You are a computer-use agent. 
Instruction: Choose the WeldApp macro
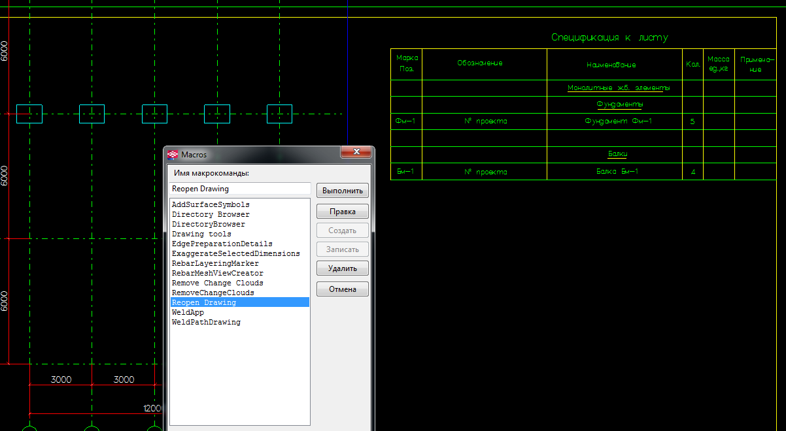tap(188, 312)
